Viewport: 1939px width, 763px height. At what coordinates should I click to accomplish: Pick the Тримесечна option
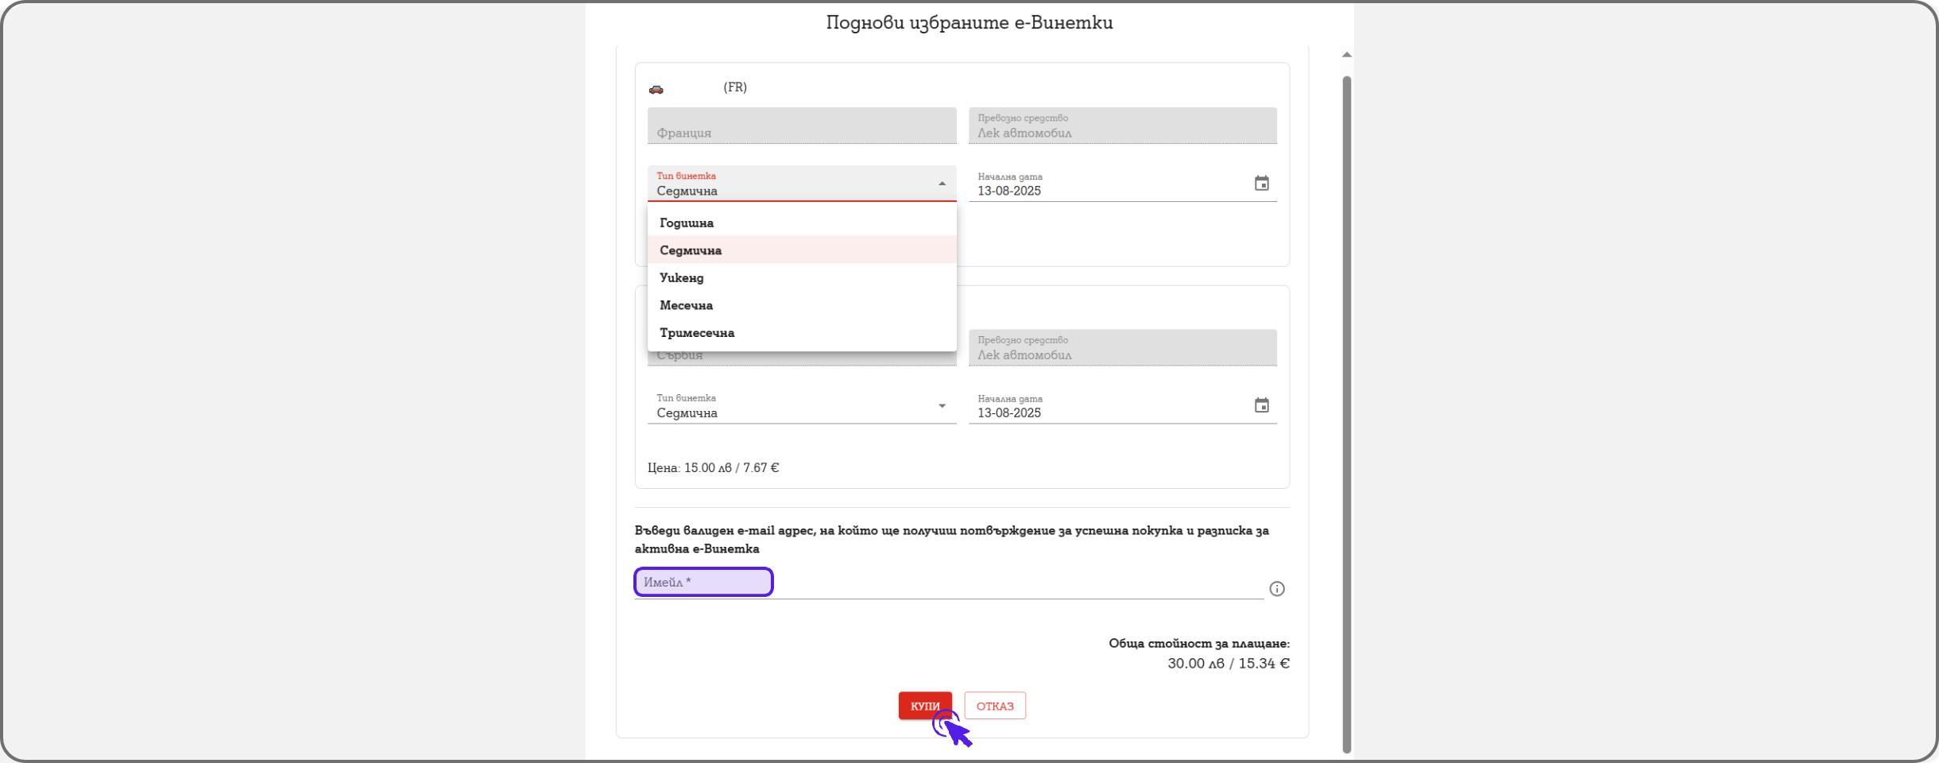tap(697, 333)
